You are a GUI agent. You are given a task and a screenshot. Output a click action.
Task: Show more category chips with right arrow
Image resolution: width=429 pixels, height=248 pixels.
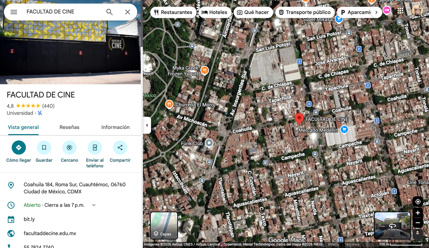click(376, 12)
